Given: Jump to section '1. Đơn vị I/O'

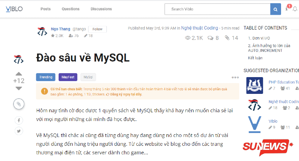Looking at the screenshot, I should (x=259, y=38).
